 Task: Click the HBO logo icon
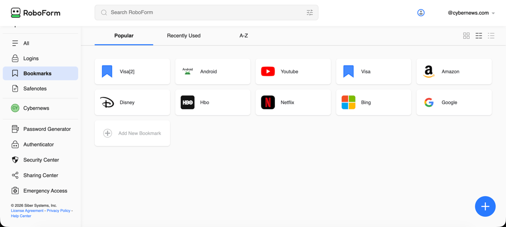tap(187, 102)
